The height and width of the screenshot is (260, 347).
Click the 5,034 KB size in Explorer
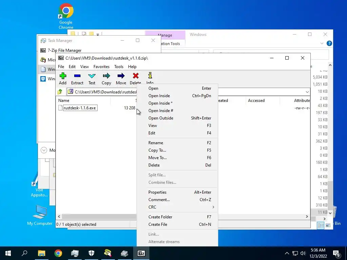click(320, 77)
